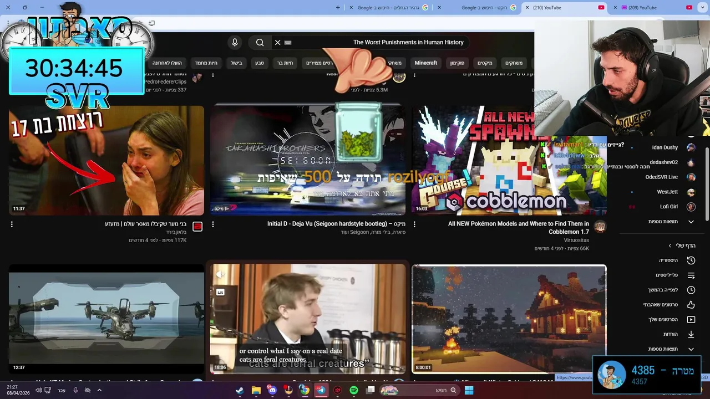The width and height of the screenshot is (710, 399).
Task: Open the Cobblemon Pokémon video thumbnail
Action: coord(509,160)
